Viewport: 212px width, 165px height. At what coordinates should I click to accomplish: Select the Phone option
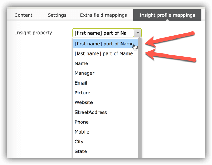tap(82, 122)
